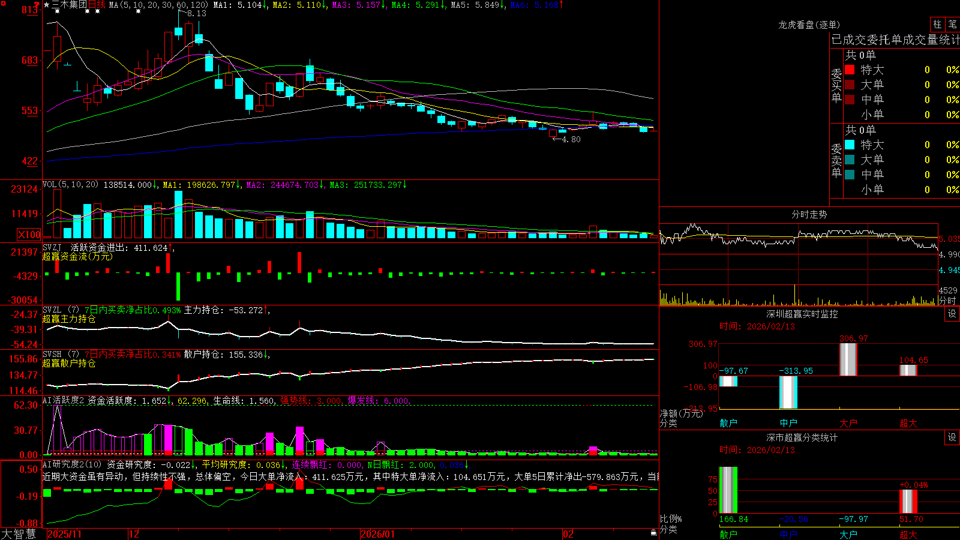
Task: Open VOL(5,10,20) indicator parameters
Action: (x=70, y=185)
